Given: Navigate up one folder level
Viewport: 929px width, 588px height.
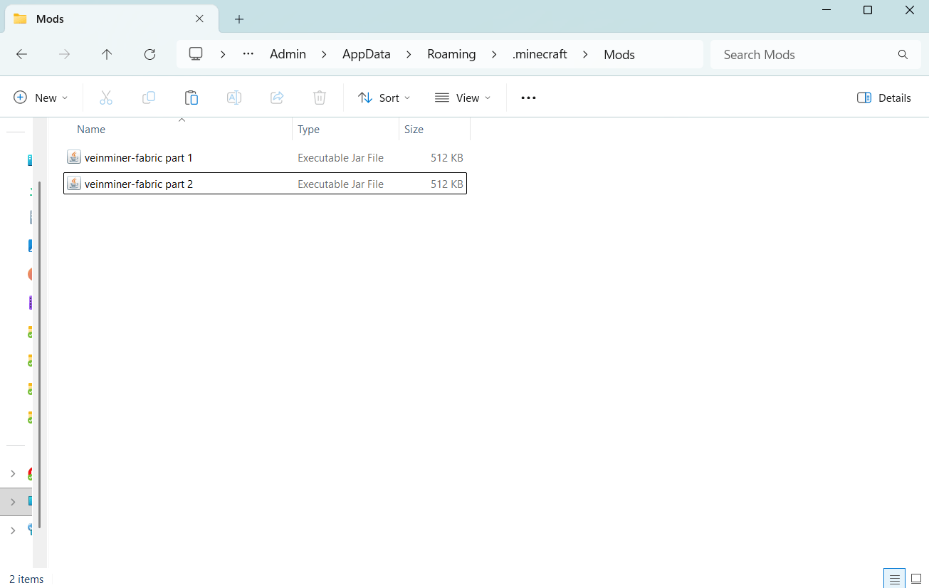Looking at the screenshot, I should [107, 54].
